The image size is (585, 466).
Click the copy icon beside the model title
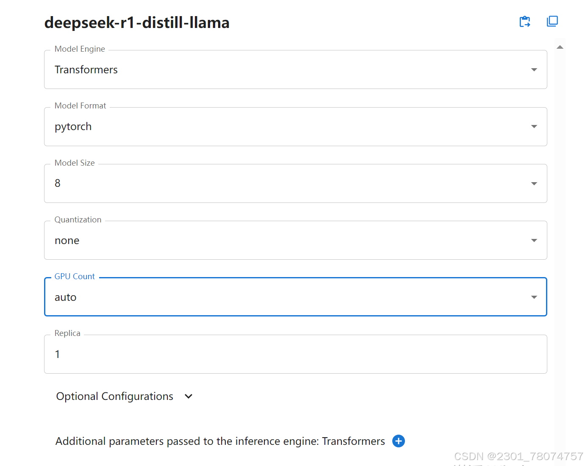[552, 21]
